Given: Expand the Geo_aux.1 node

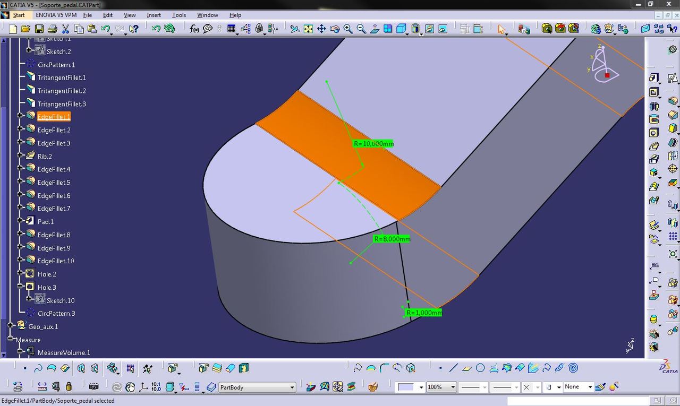Looking at the screenshot, I should click(x=10, y=325).
